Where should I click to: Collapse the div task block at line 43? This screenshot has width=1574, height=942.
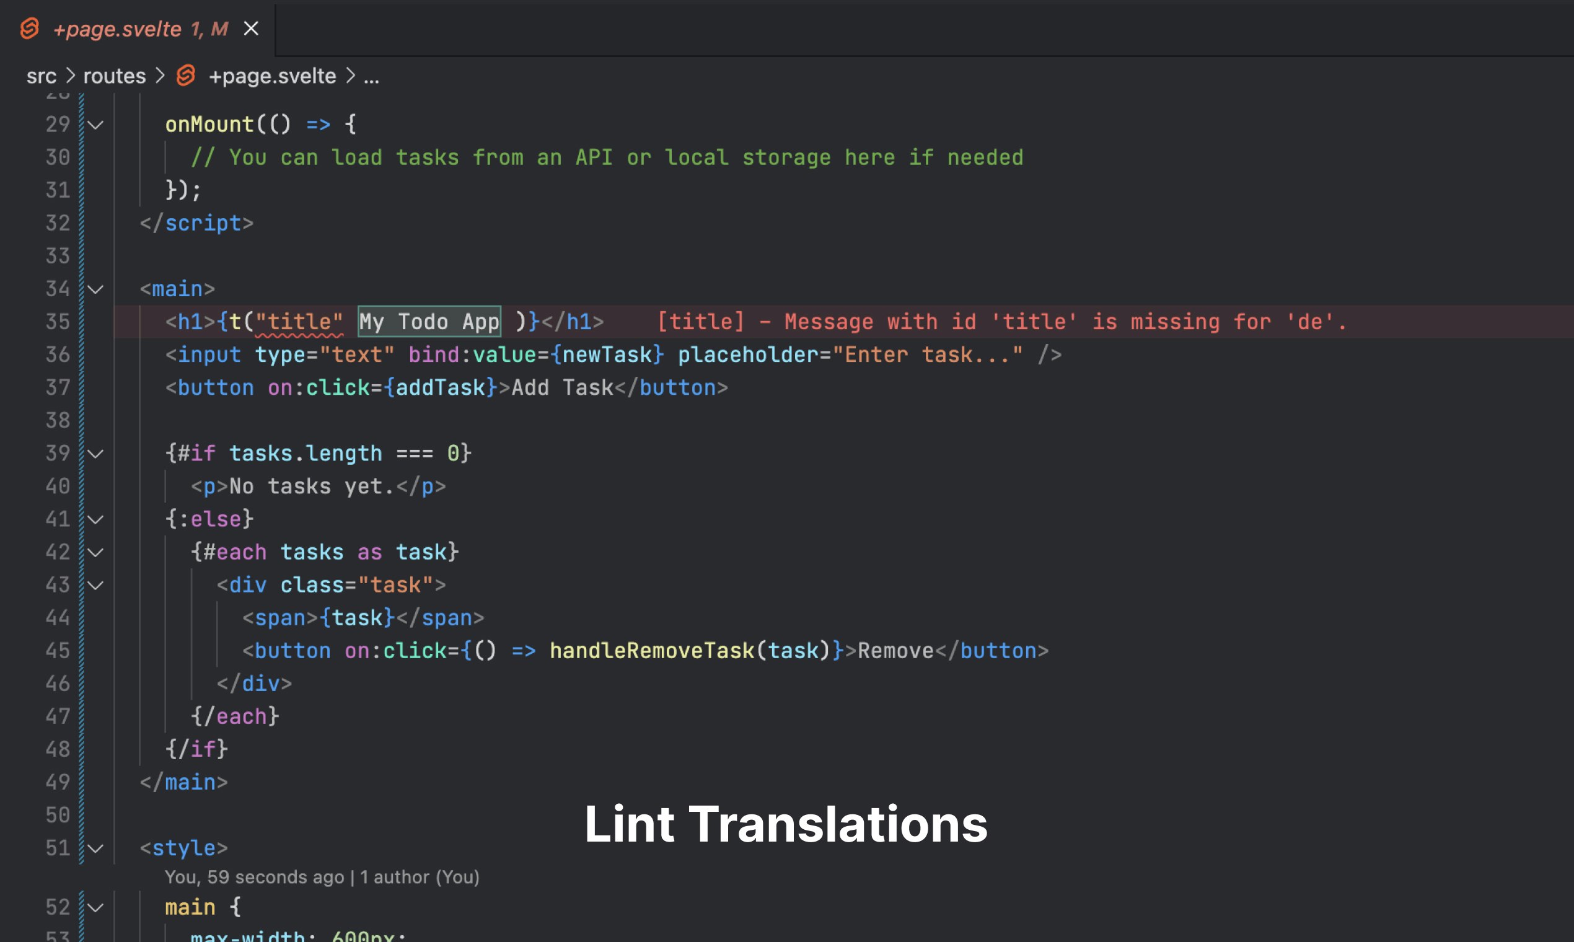[95, 585]
